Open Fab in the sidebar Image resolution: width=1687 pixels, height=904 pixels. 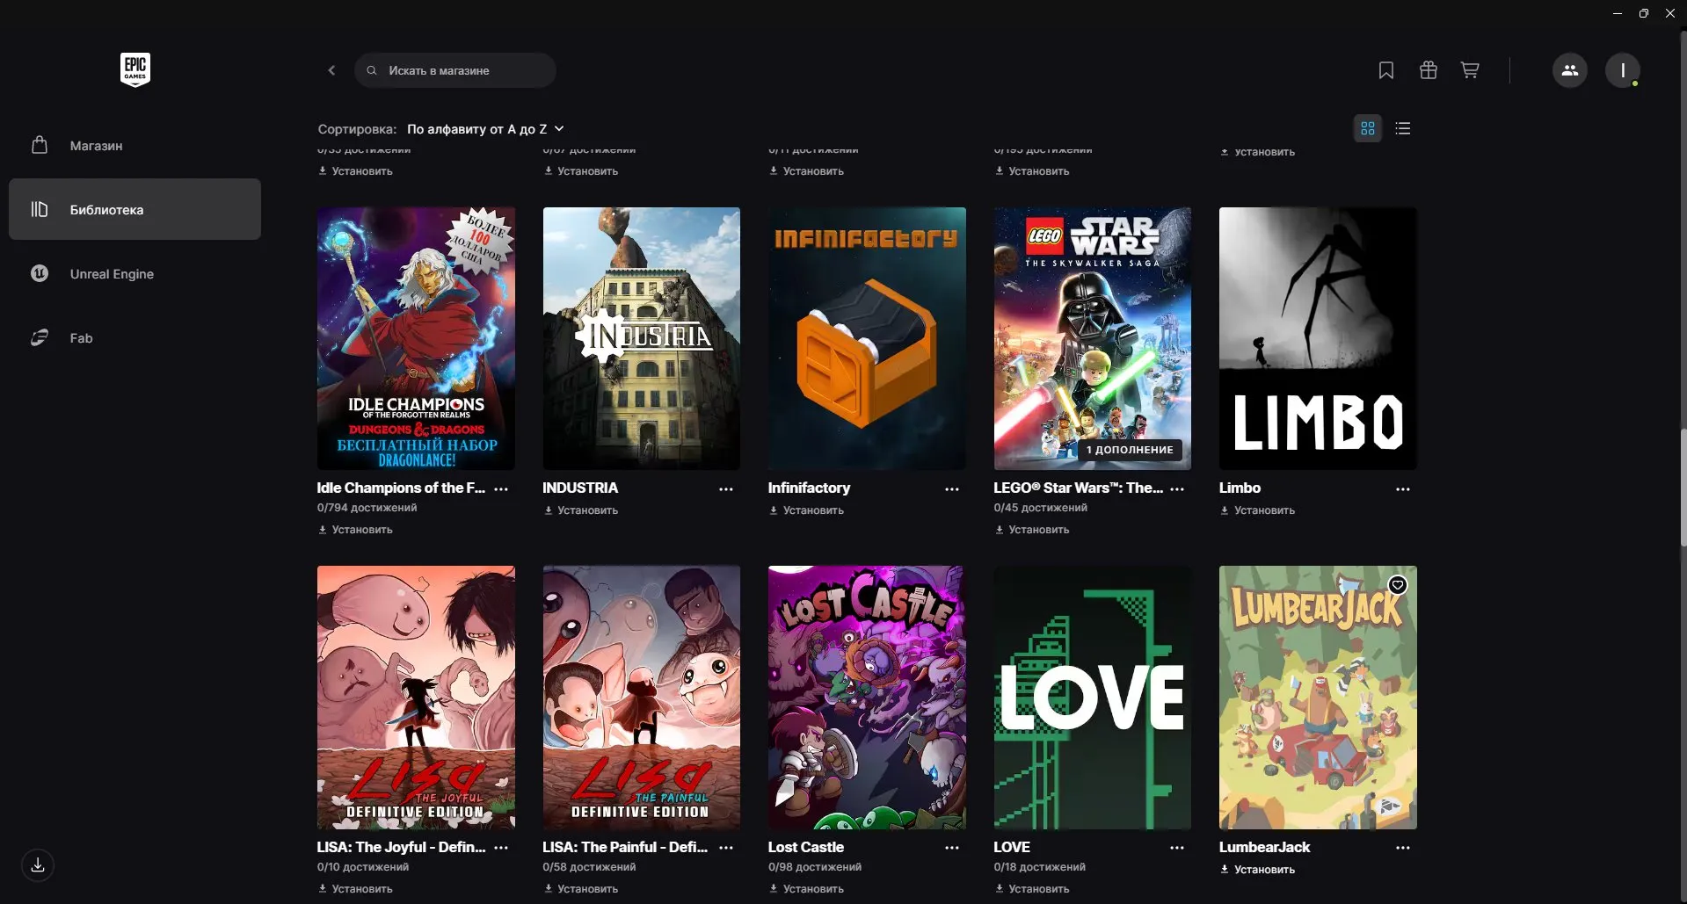(135, 337)
